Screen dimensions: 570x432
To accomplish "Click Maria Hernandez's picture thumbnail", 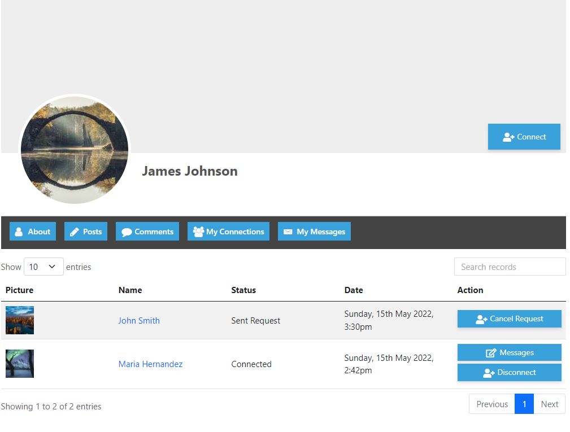I will pyautogui.click(x=20, y=364).
